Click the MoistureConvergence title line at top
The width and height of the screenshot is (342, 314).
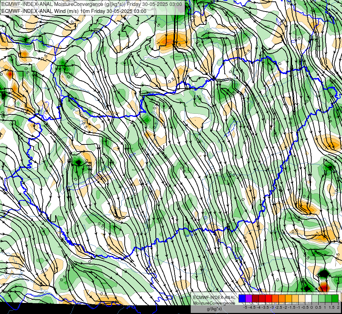click(92, 4)
